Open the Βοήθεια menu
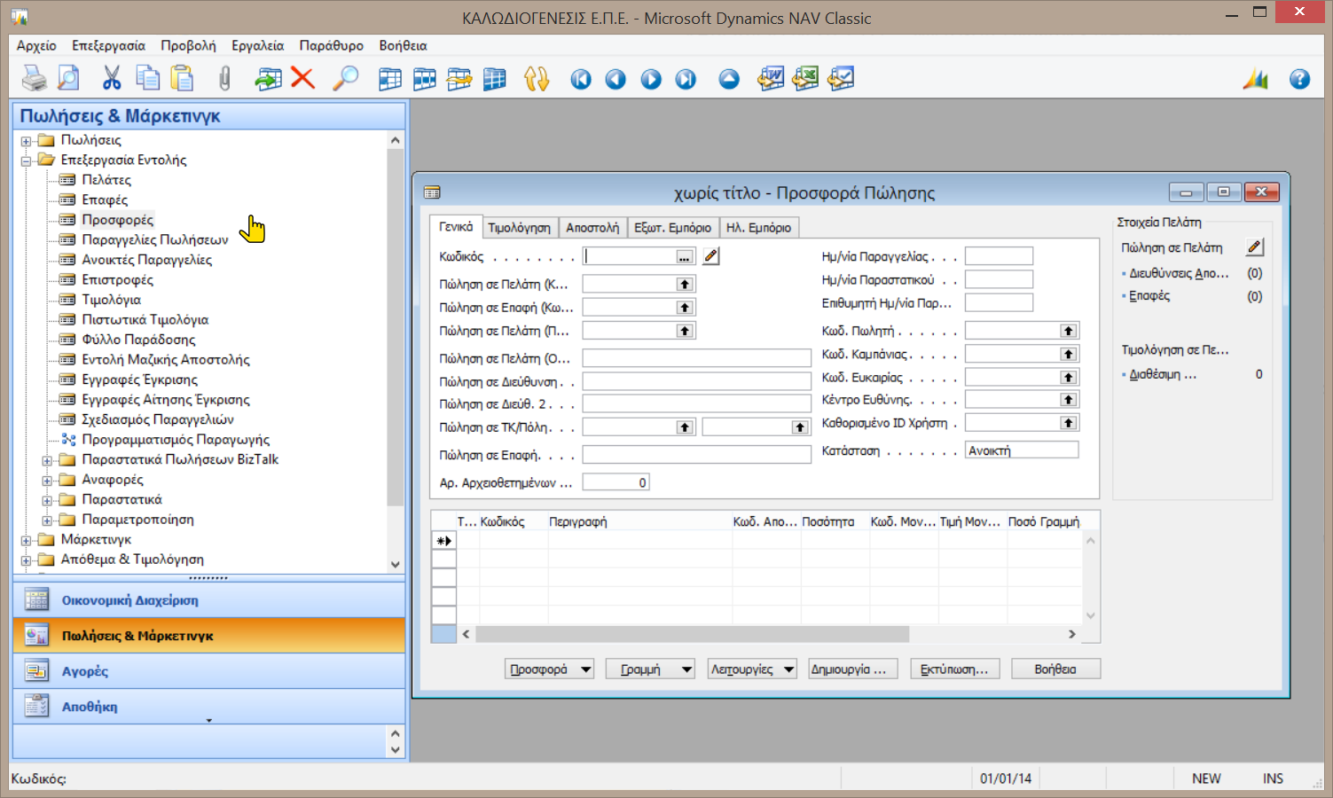The image size is (1333, 798). [403, 45]
